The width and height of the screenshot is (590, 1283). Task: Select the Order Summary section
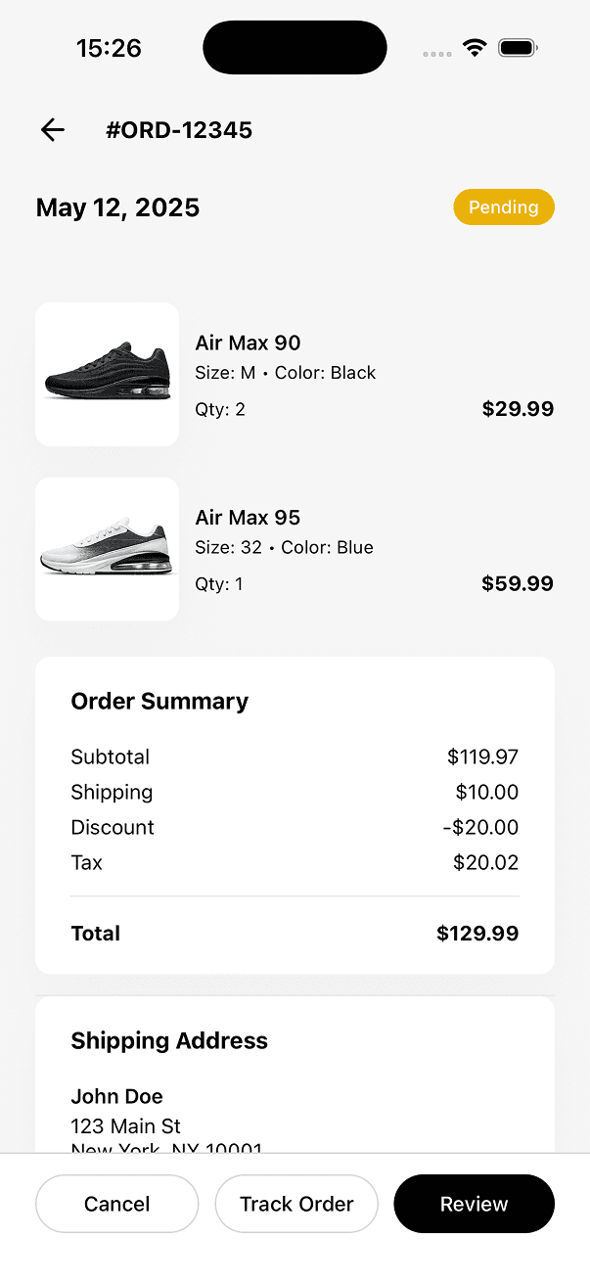(x=159, y=701)
